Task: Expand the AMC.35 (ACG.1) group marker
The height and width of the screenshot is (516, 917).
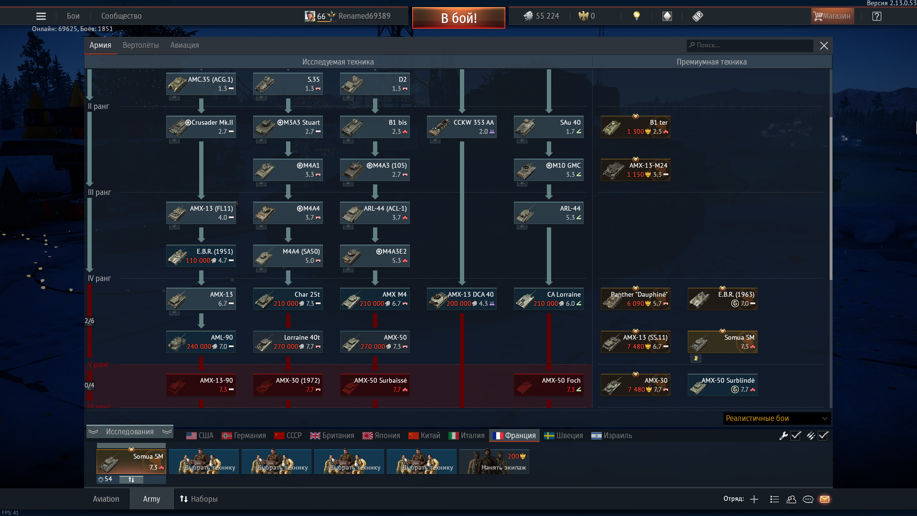Action: [174, 97]
